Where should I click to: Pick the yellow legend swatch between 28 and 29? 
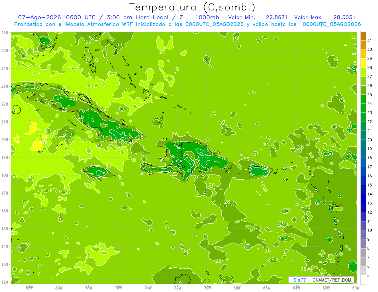click(364, 63)
